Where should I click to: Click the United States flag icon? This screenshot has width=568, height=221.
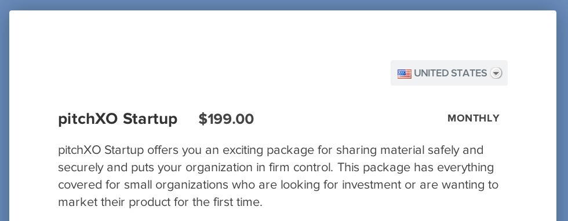click(405, 73)
